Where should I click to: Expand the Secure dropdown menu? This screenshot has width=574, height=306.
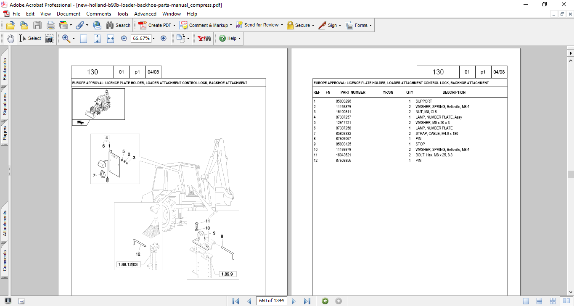(x=313, y=25)
